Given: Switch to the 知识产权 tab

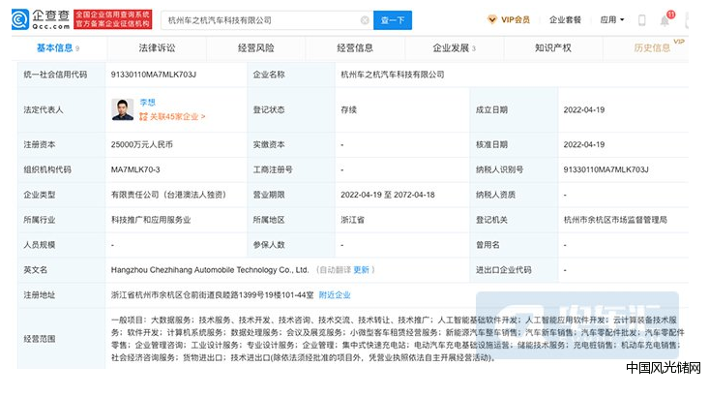Looking at the screenshot, I should 553,48.
